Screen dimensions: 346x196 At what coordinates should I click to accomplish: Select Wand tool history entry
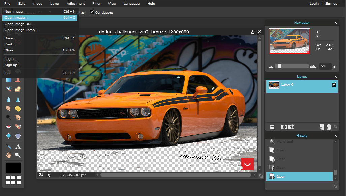coord(299,142)
